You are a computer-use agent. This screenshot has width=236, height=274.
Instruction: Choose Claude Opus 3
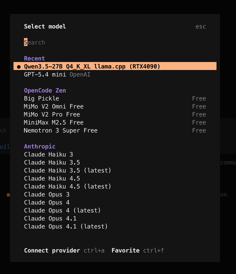(x=47, y=194)
